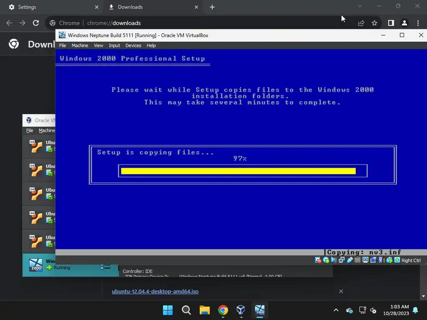Close the Settings tab in Chrome
This screenshot has width=427, height=320.
[x=96, y=7]
